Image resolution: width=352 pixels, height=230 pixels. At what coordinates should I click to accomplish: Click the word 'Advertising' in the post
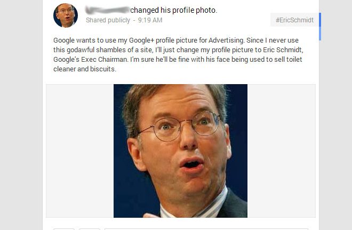click(226, 40)
